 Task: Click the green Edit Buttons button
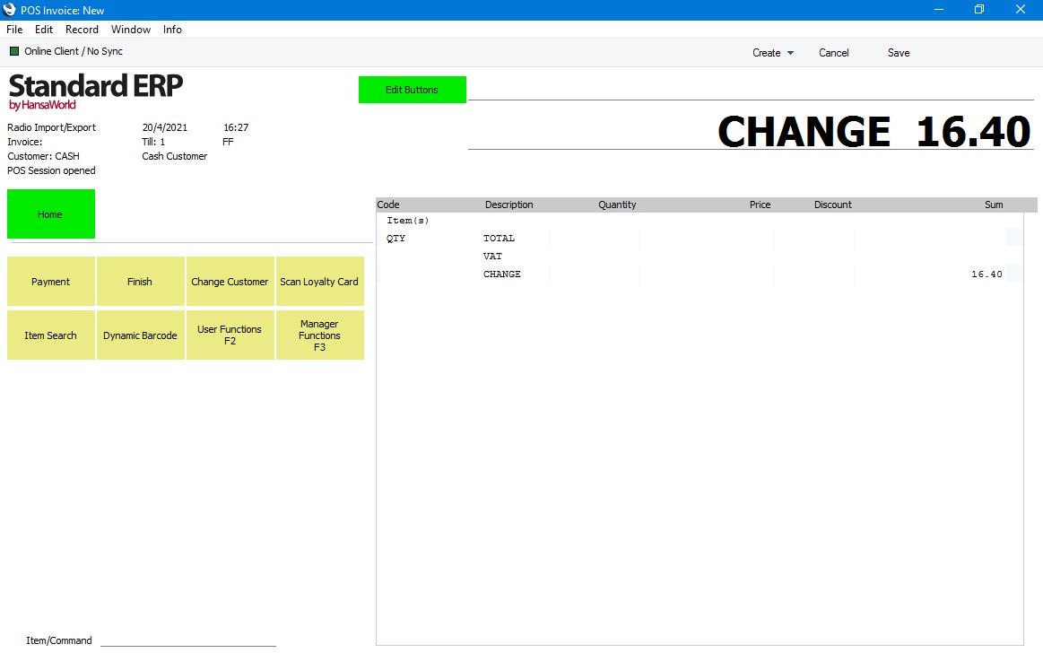click(413, 90)
